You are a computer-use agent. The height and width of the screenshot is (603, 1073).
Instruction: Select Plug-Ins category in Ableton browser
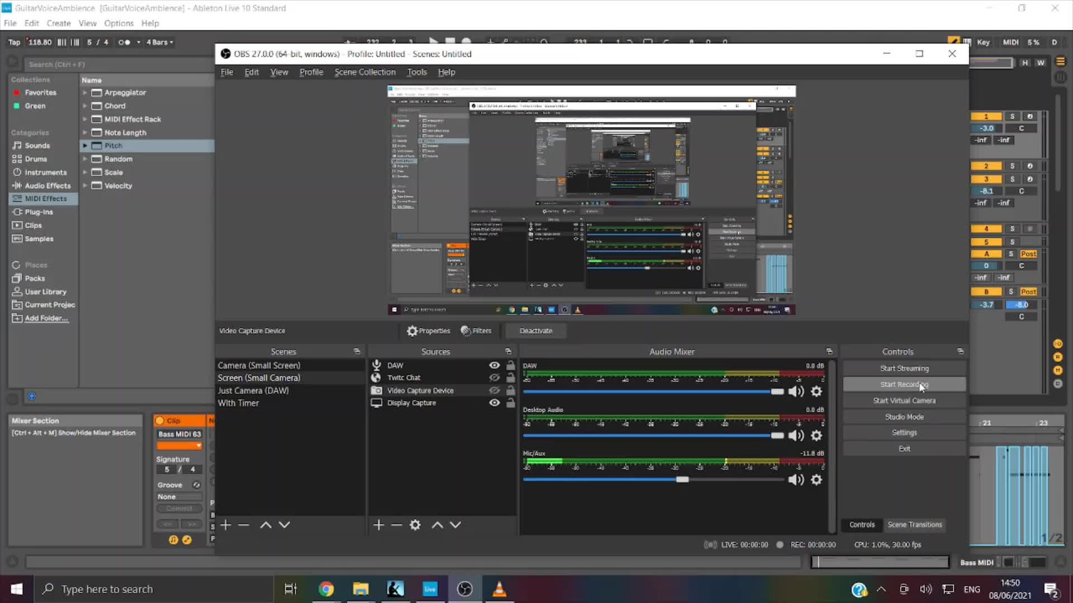point(39,212)
